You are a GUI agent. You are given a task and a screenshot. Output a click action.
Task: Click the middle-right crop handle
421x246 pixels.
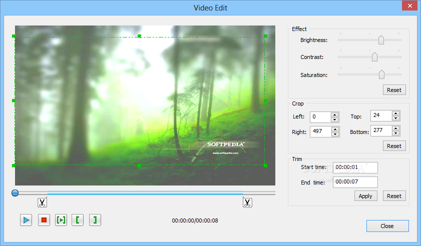coord(265,100)
